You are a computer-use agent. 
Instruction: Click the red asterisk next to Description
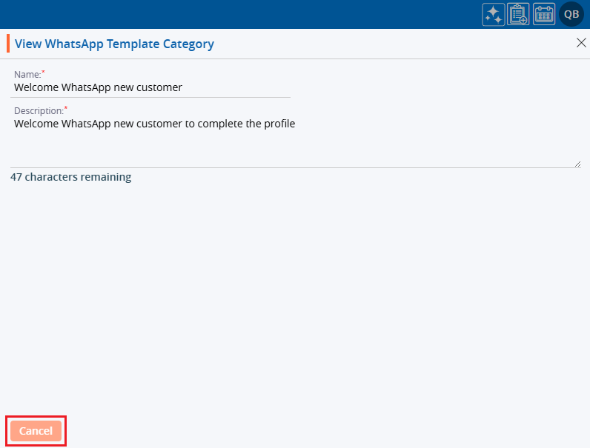tap(65, 109)
